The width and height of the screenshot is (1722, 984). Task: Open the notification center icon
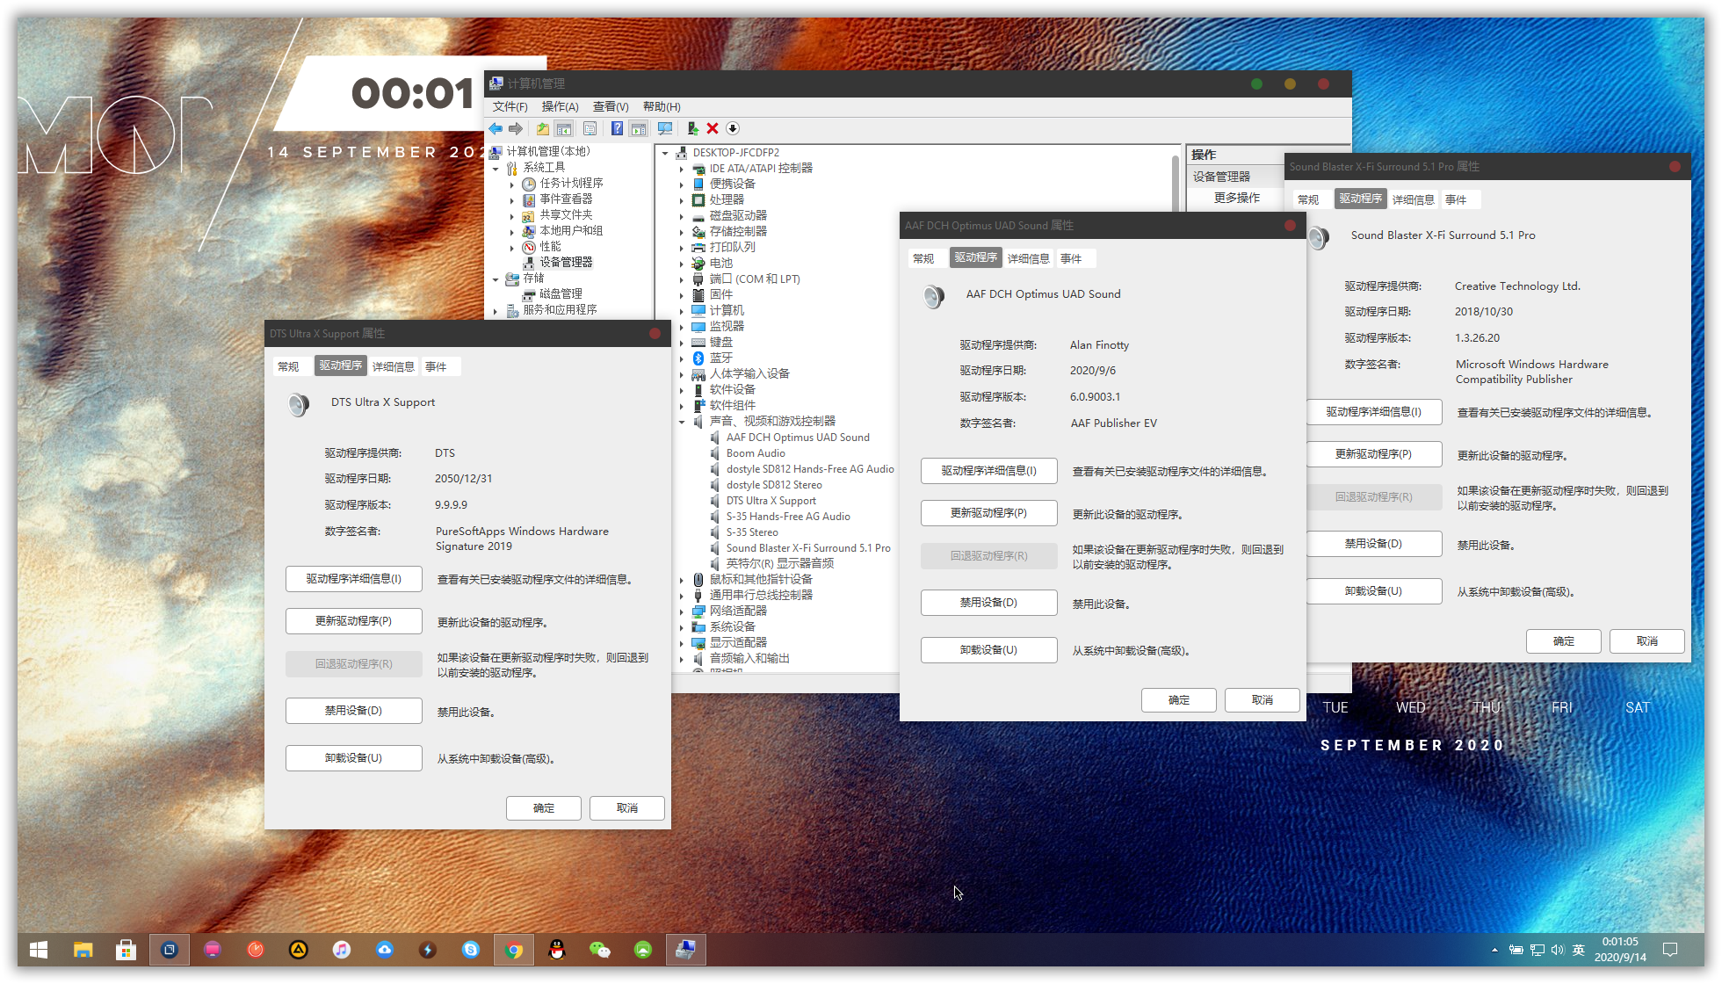(1670, 950)
